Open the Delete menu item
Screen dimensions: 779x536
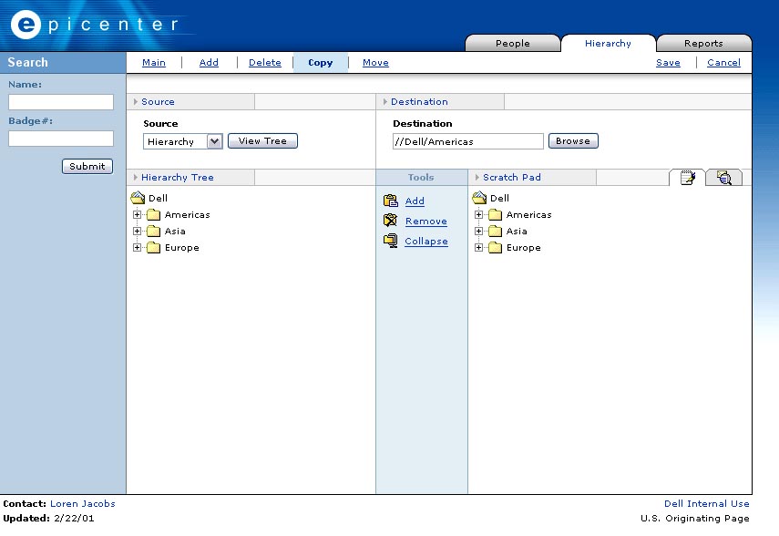(265, 63)
